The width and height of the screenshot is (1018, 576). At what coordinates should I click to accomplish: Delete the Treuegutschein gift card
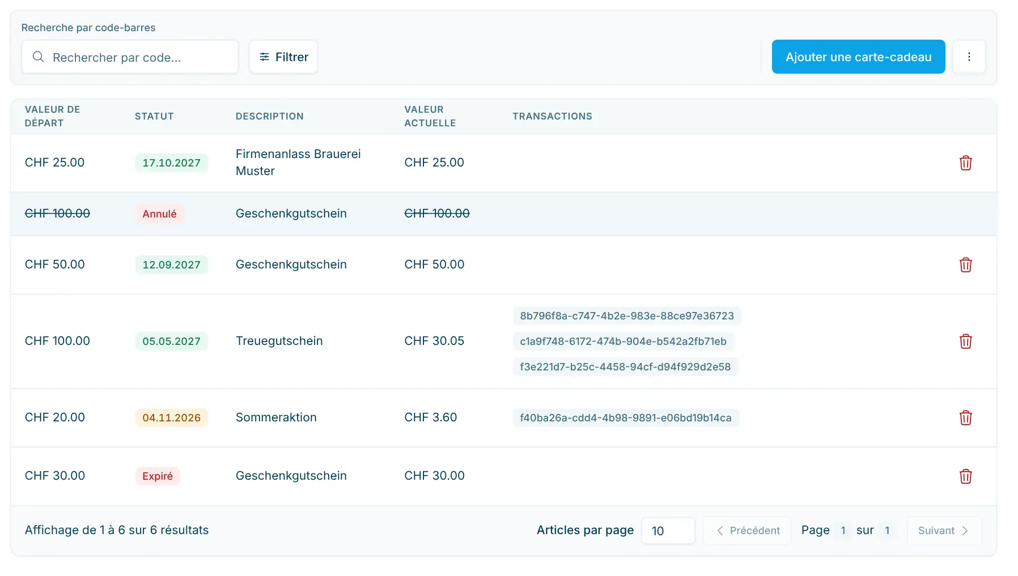965,342
